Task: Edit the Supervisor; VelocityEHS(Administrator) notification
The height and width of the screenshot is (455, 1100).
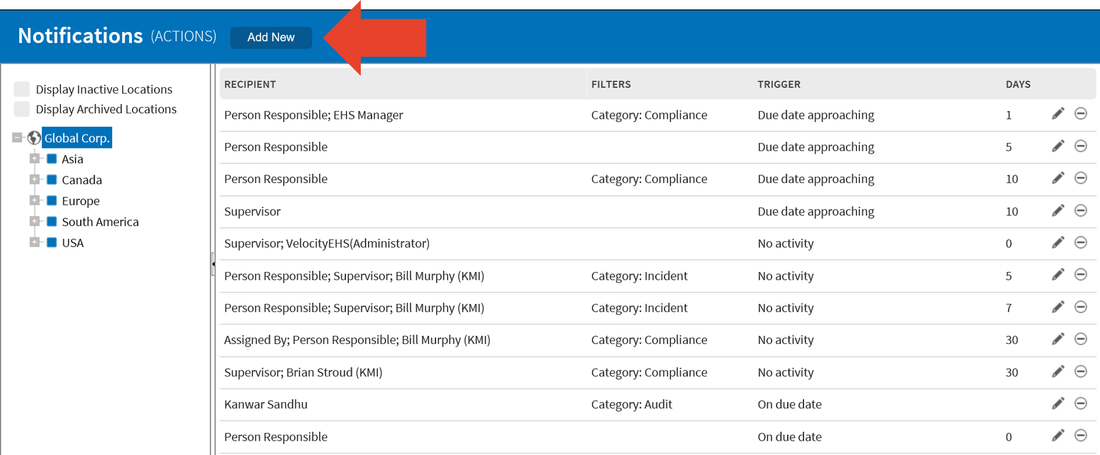Action: (x=1058, y=242)
